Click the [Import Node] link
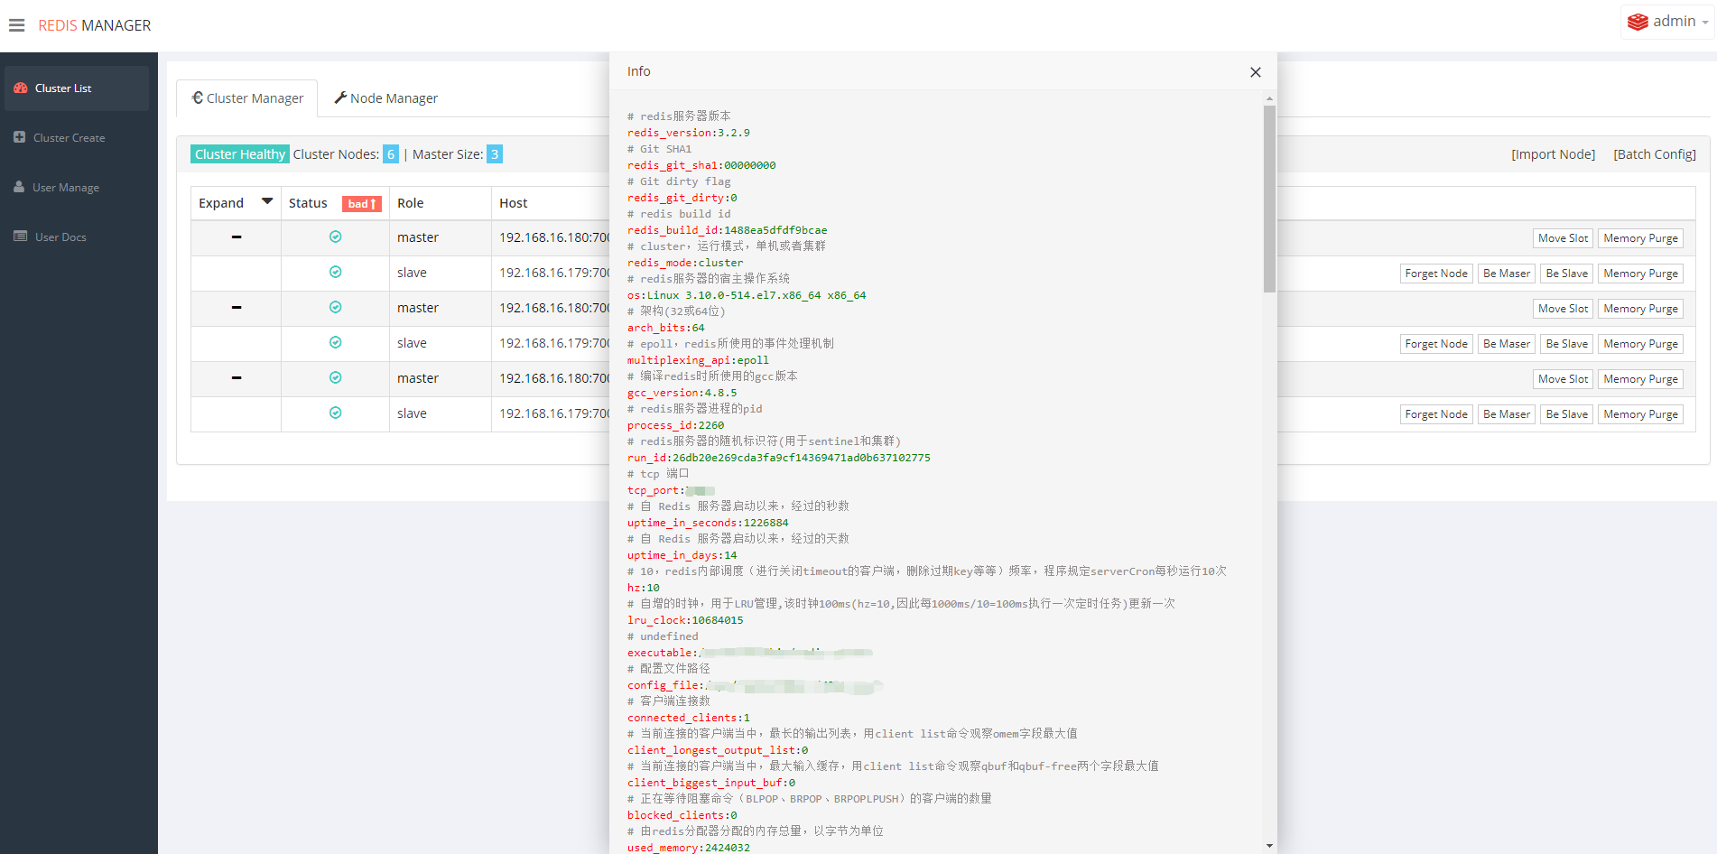Image resolution: width=1717 pixels, height=854 pixels. point(1554,154)
